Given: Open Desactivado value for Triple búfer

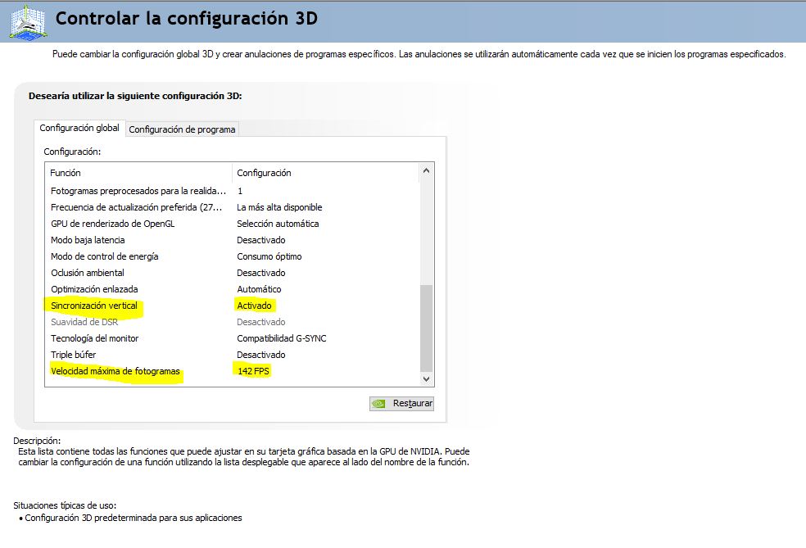Looking at the screenshot, I should pyautogui.click(x=261, y=355).
